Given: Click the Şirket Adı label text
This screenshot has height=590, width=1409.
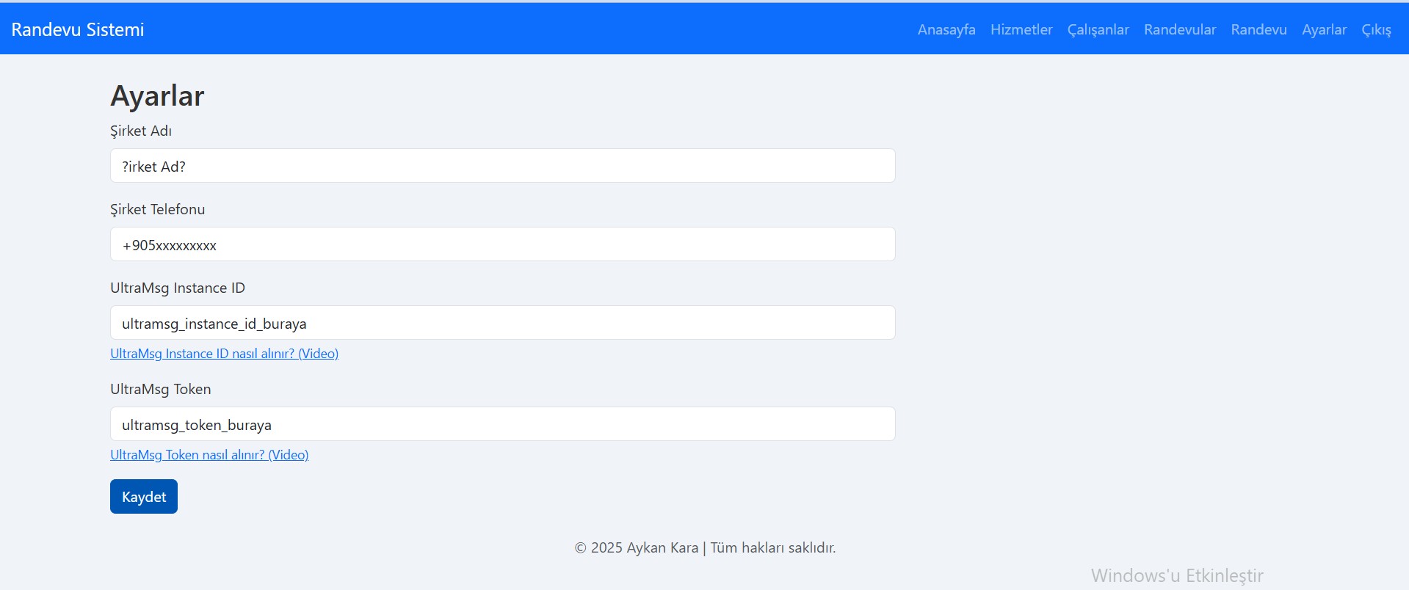Looking at the screenshot, I should pos(141,131).
